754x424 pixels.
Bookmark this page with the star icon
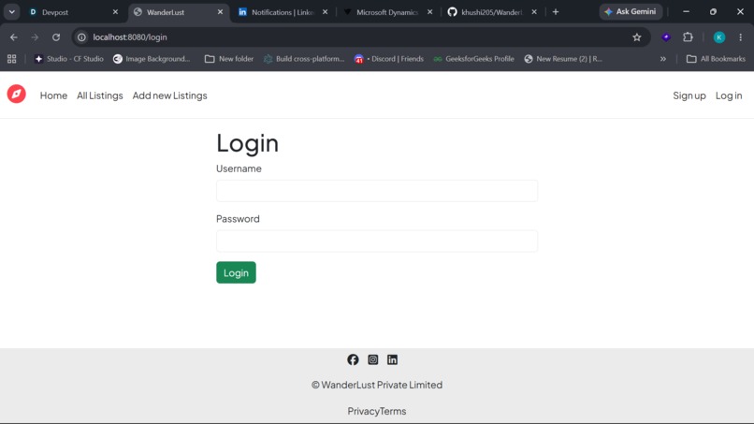pyautogui.click(x=637, y=37)
